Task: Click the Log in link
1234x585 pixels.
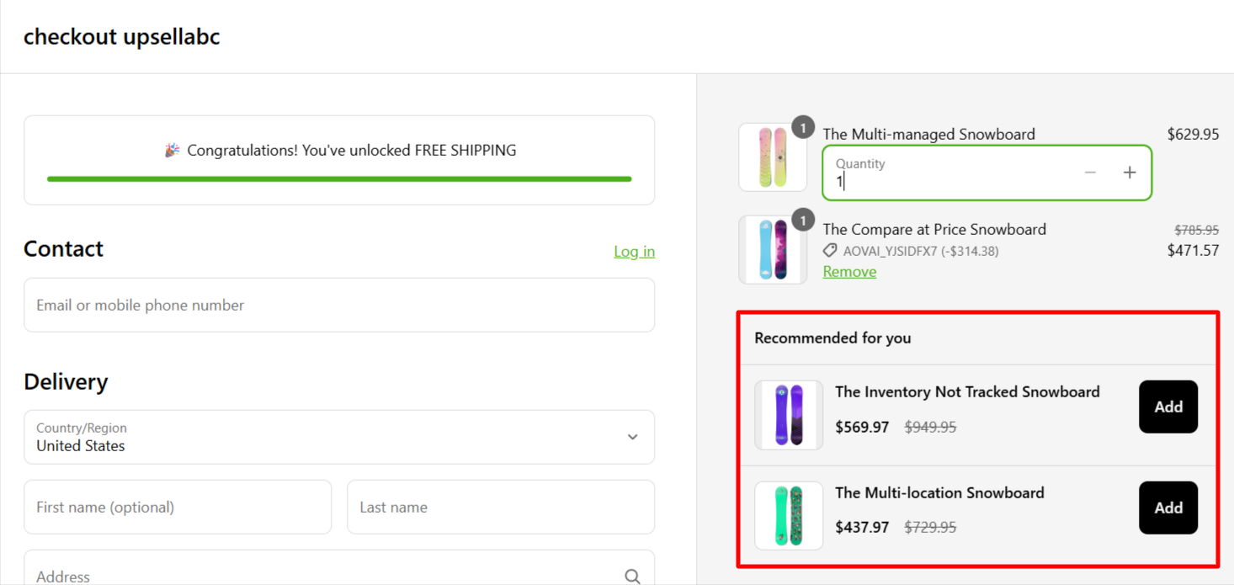Action: click(634, 252)
